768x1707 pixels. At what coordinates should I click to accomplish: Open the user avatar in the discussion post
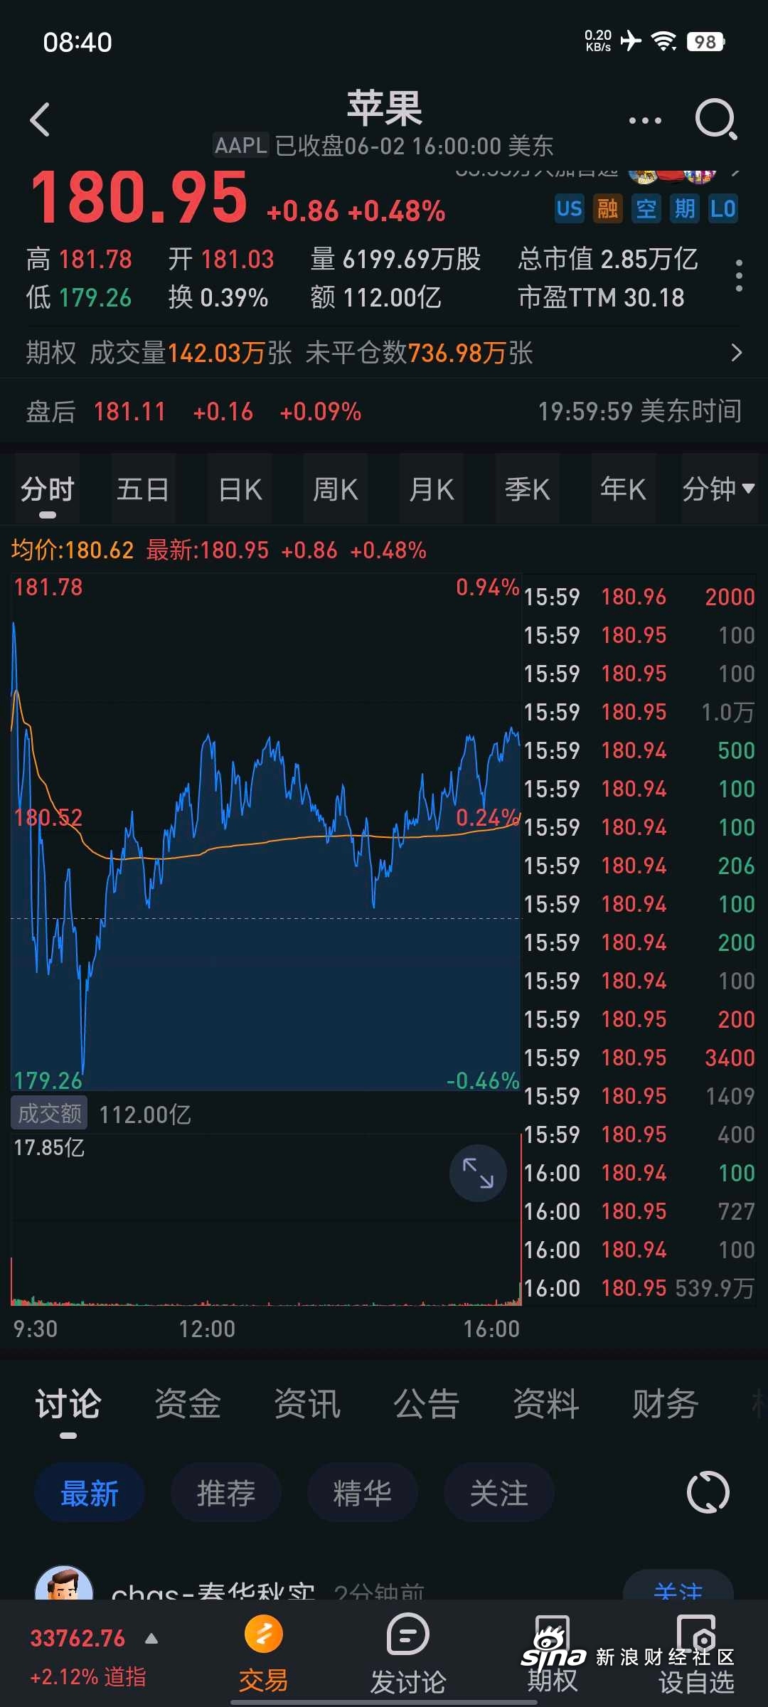pos(64,1583)
